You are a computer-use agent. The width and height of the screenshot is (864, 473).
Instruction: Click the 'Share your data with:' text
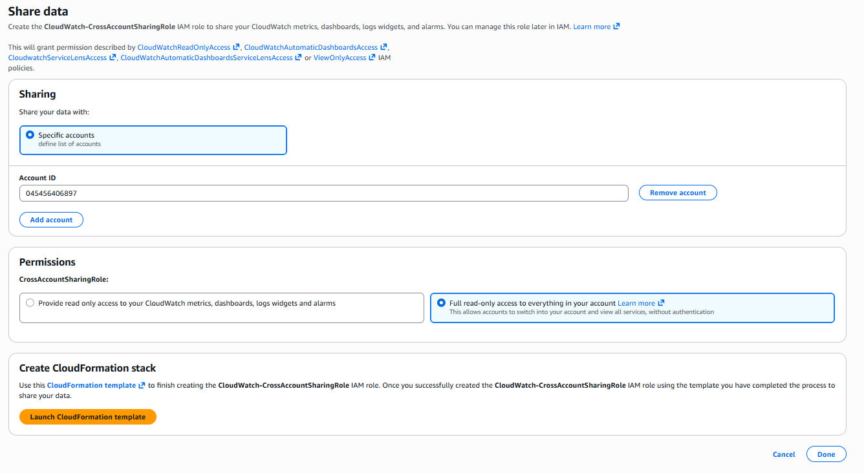pyautogui.click(x=54, y=112)
